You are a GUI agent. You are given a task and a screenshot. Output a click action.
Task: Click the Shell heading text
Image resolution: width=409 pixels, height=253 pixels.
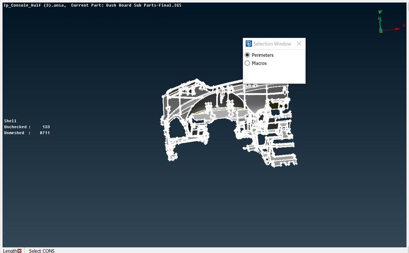point(10,121)
